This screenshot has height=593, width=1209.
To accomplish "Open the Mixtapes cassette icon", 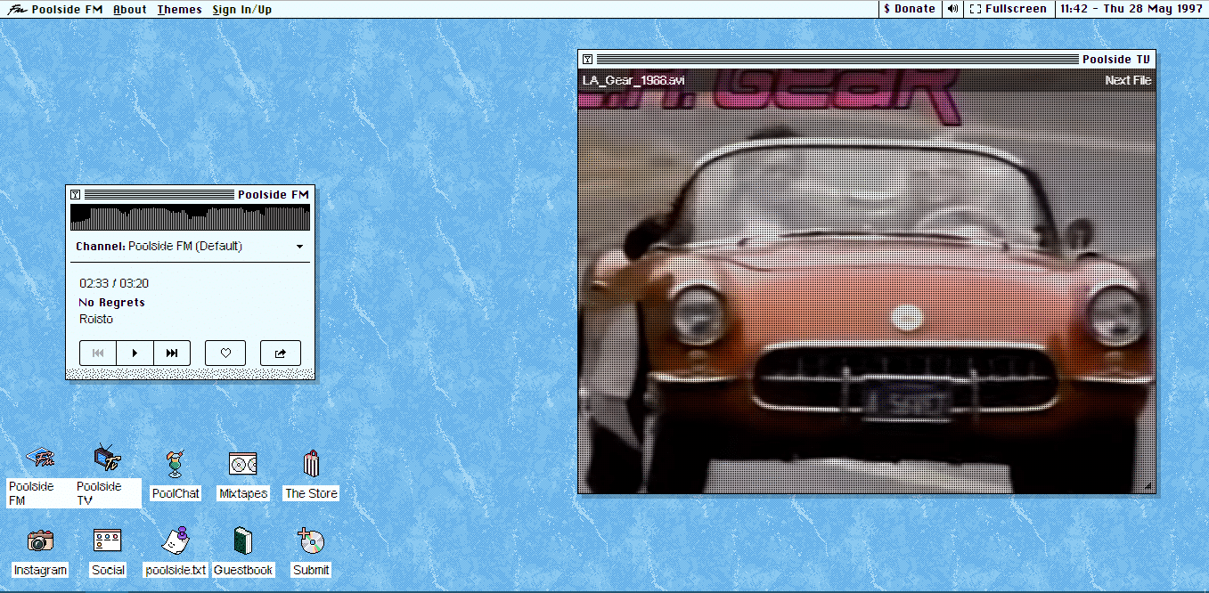I will [243, 464].
